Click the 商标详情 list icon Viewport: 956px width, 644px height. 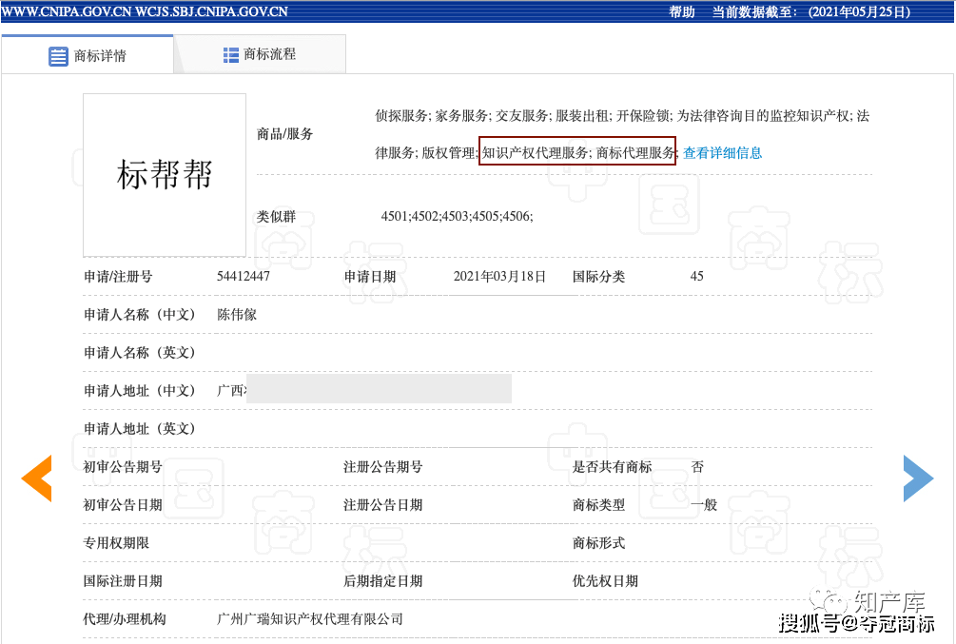click(x=59, y=57)
